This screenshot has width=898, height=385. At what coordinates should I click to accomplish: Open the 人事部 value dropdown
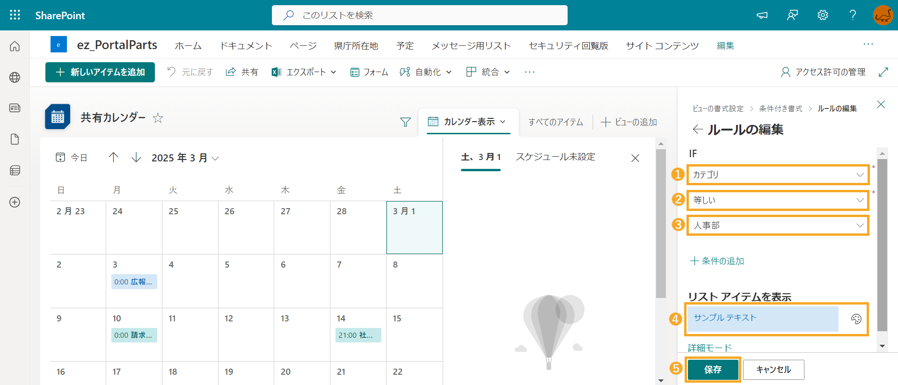click(778, 225)
